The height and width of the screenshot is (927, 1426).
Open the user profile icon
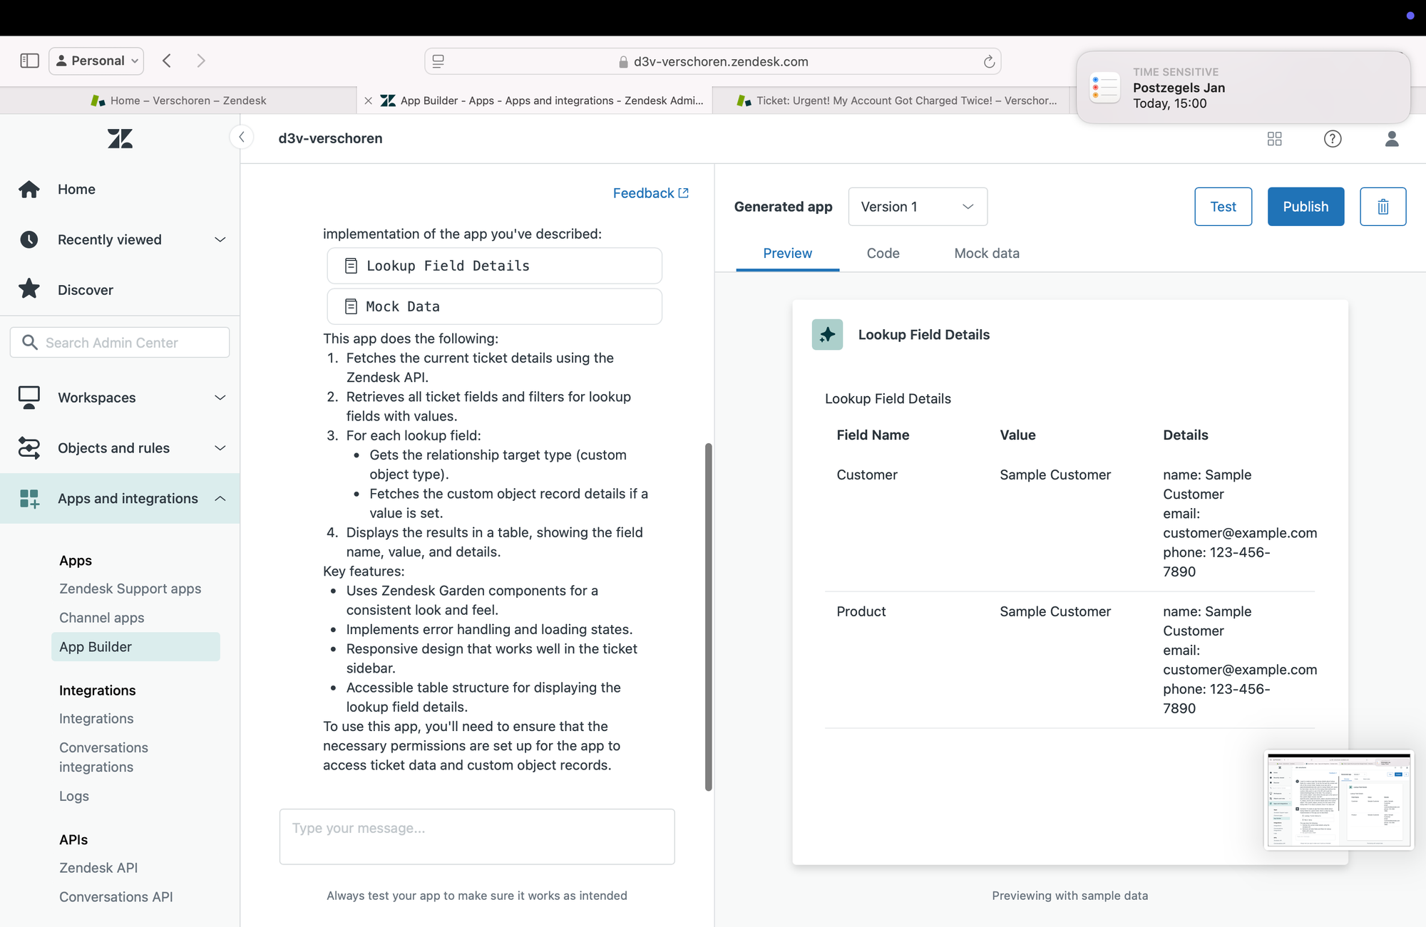pos(1391,139)
